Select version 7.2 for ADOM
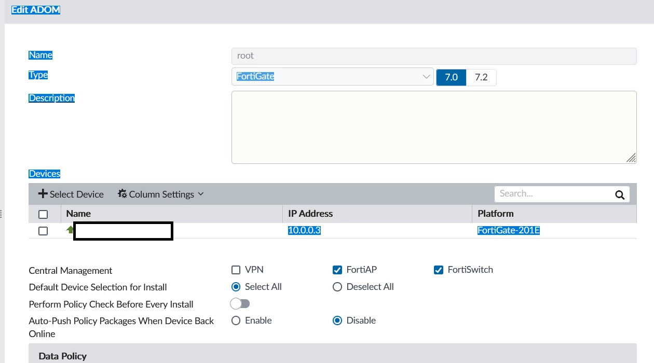This screenshot has width=654, height=363. tap(481, 77)
